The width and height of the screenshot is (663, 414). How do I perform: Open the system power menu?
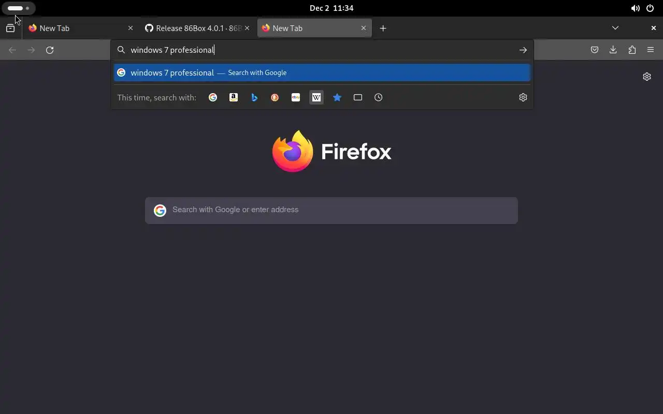pyautogui.click(x=650, y=8)
